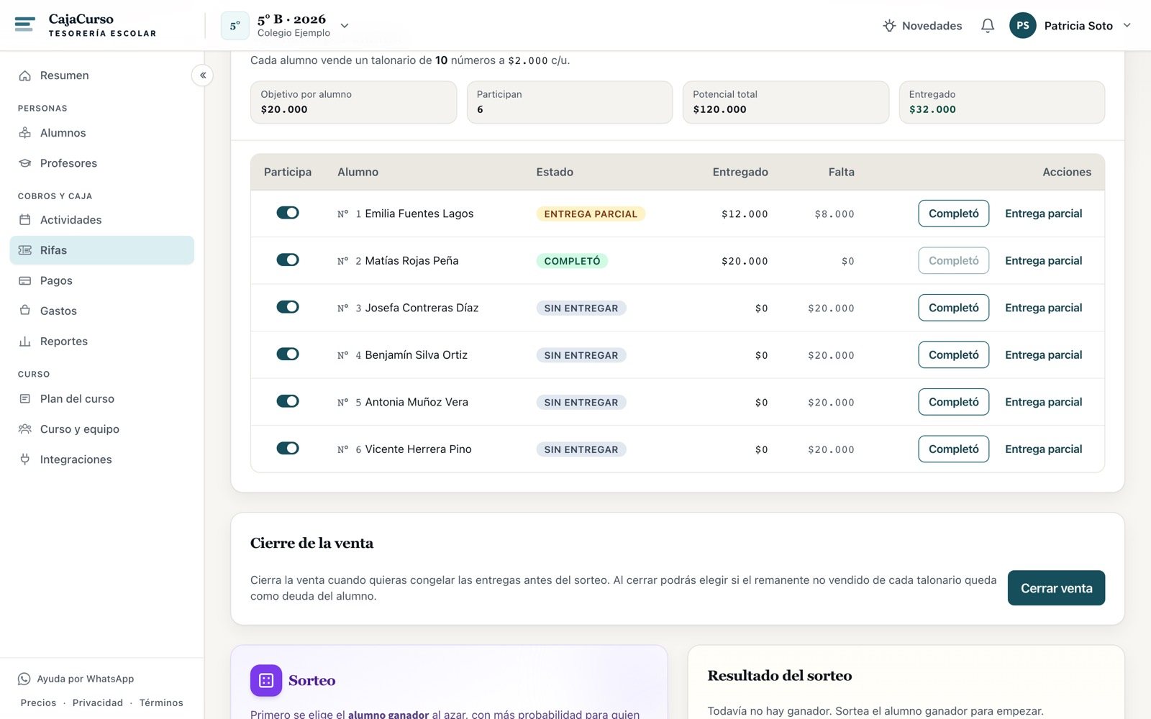Open Ayuda por WhatsApp
1151x719 pixels.
tap(76, 679)
